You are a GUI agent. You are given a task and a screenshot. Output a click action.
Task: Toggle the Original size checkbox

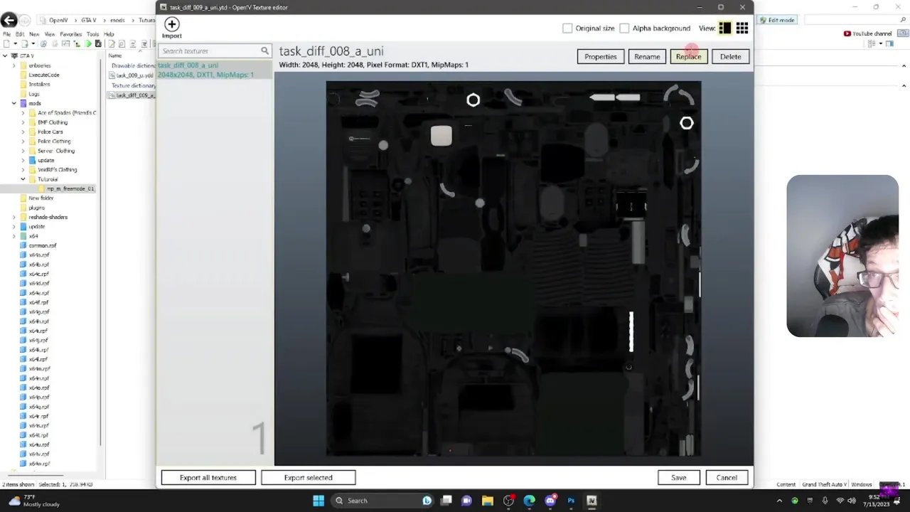click(x=567, y=28)
